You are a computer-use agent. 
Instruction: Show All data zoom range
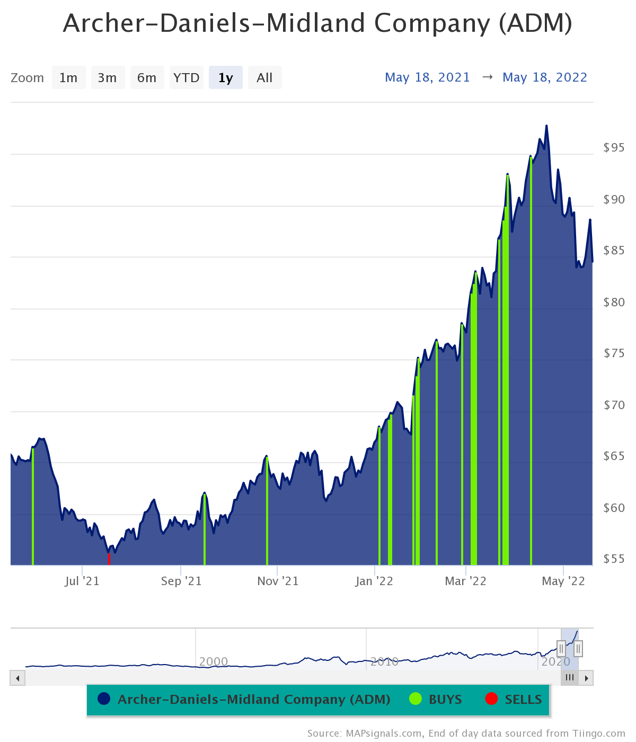tap(264, 78)
